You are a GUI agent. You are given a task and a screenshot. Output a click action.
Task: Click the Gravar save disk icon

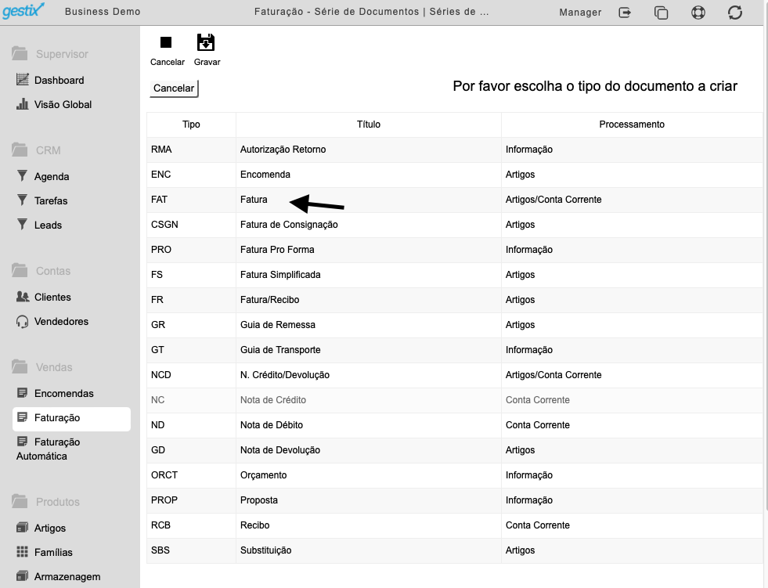pos(206,42)
